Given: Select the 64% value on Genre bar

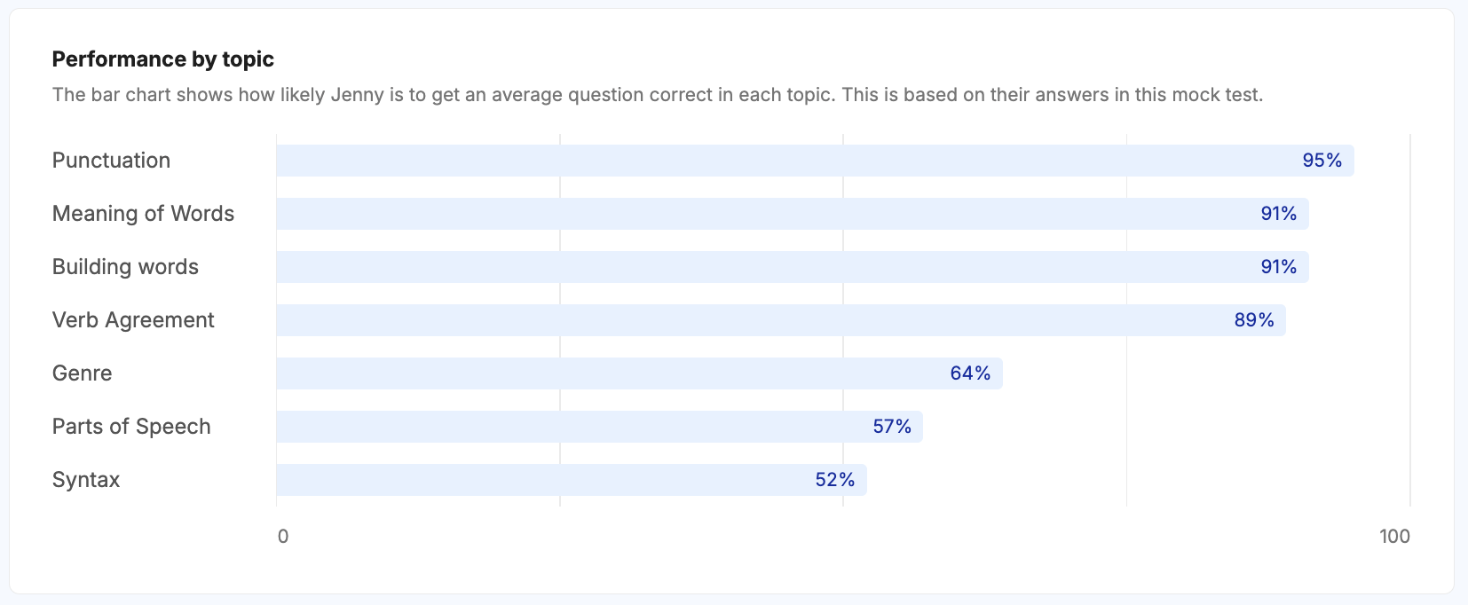Looking at the screenshot, I should [970, 373].
